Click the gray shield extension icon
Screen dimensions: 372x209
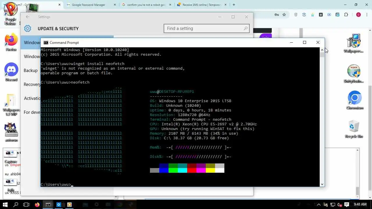296,15
